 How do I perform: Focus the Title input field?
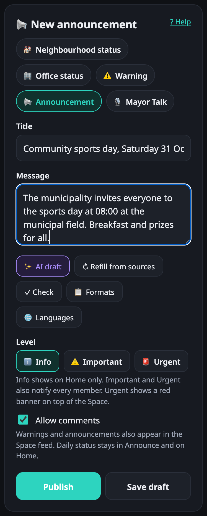[103, 148]
